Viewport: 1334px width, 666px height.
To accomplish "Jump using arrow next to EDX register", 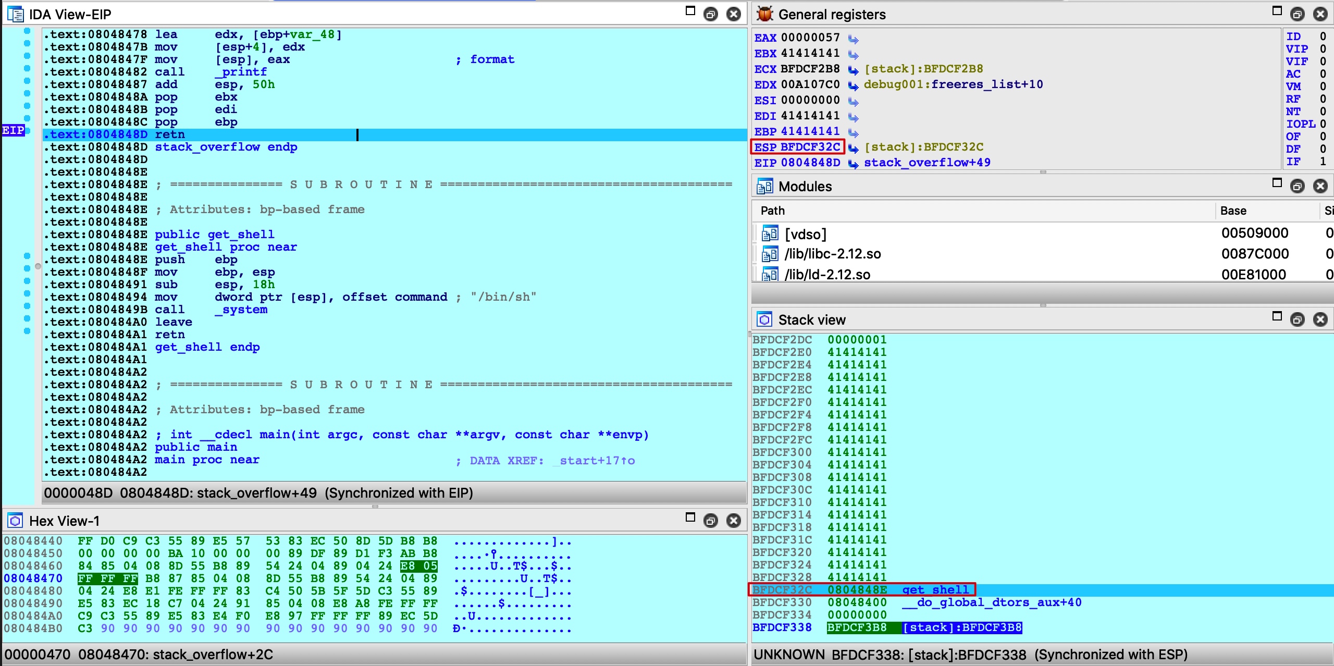I will coord(853,85).
